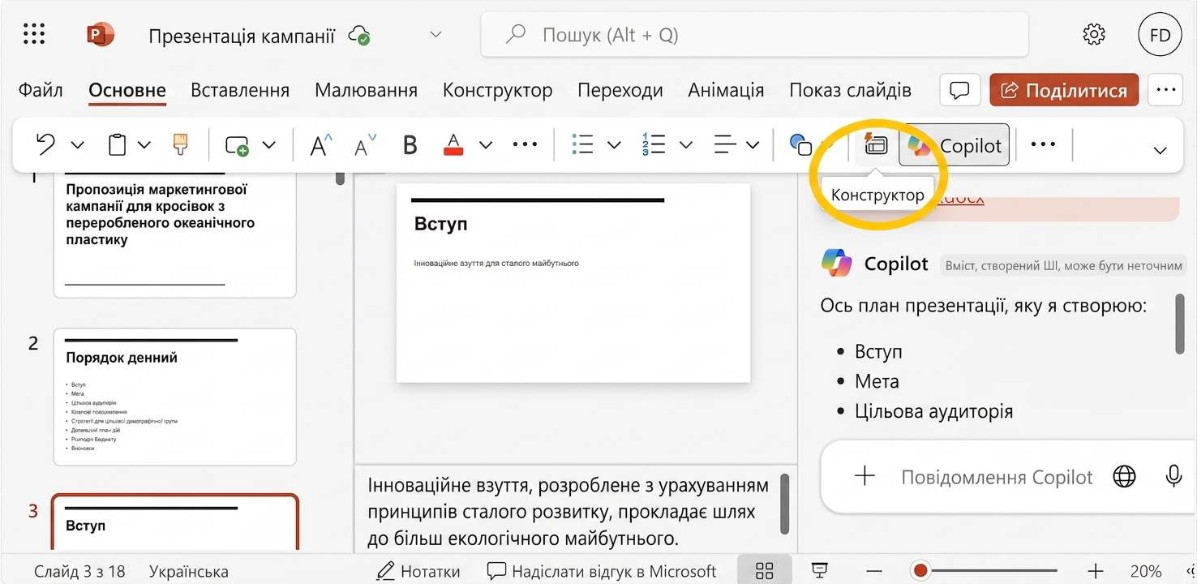
Task: Open the font color dropdown arrow
Action: (x=485, y=145)
